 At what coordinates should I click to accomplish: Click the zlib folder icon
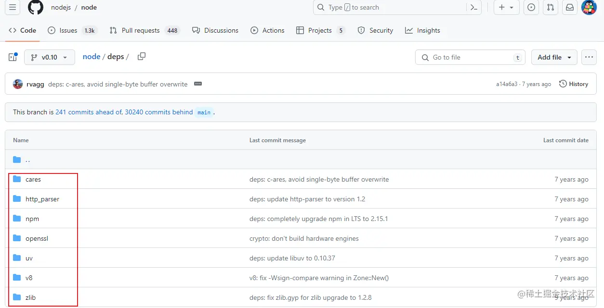pyautogui.click(x=17, y=297)
